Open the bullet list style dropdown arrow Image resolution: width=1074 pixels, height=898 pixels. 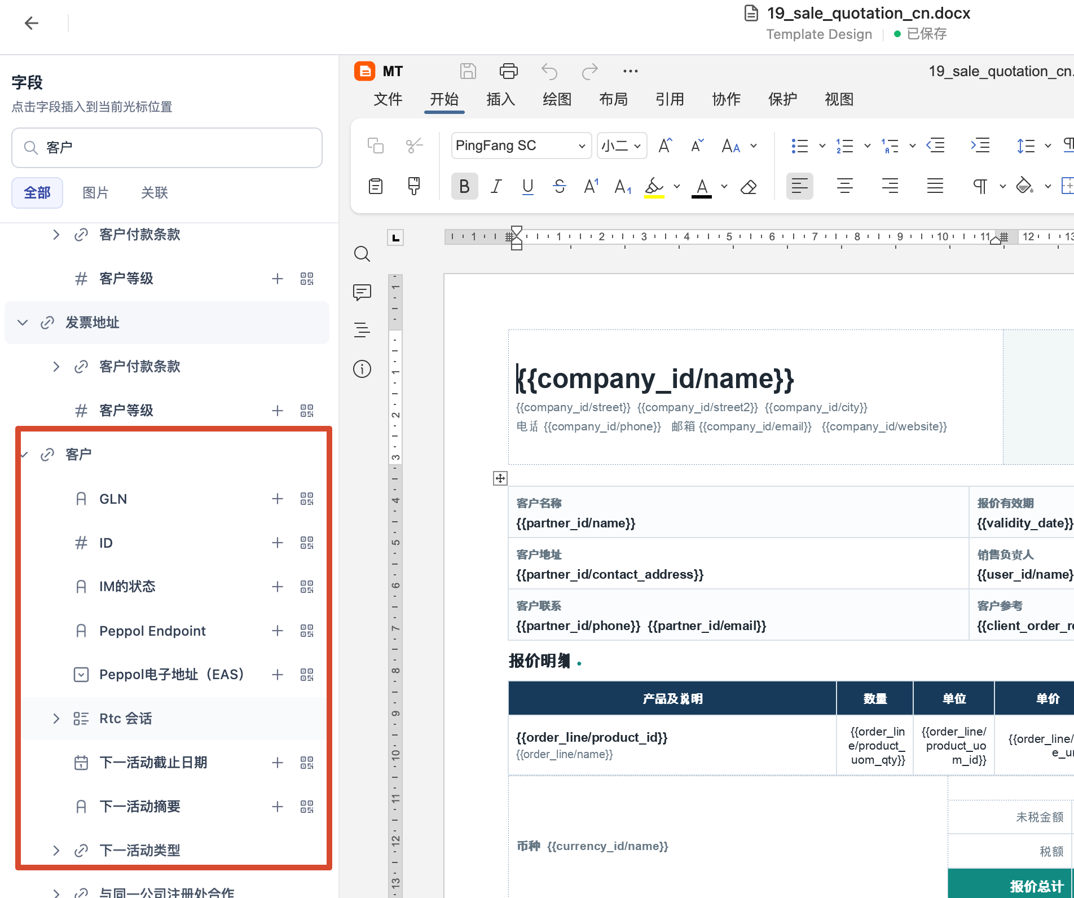pos(822,146)
